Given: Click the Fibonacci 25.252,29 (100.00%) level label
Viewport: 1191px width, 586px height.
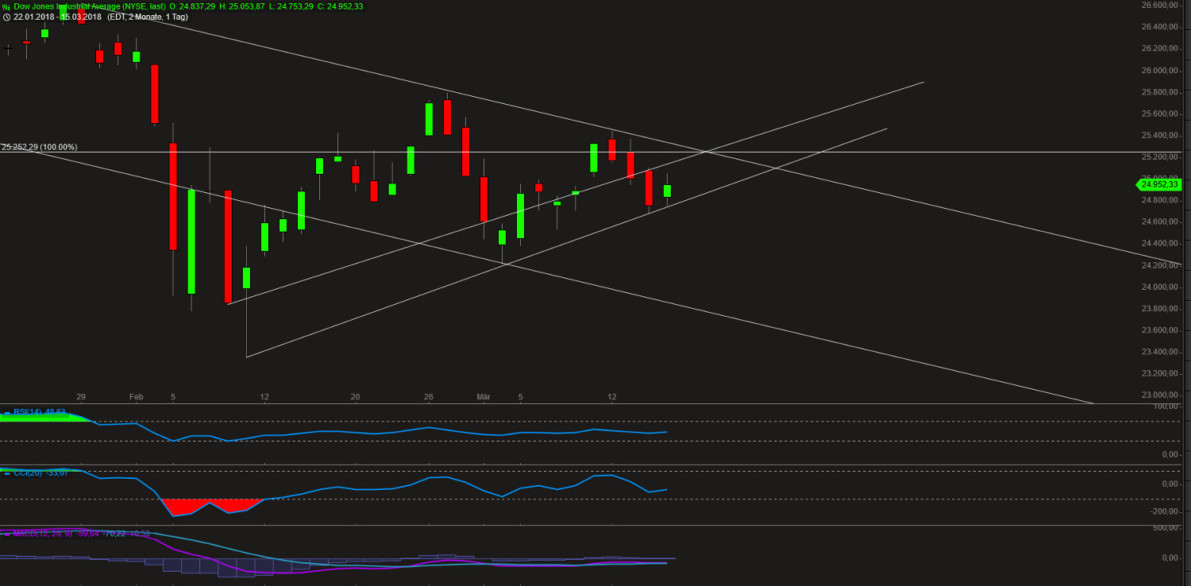Looking at the screenshot, I should coord(40,147).
